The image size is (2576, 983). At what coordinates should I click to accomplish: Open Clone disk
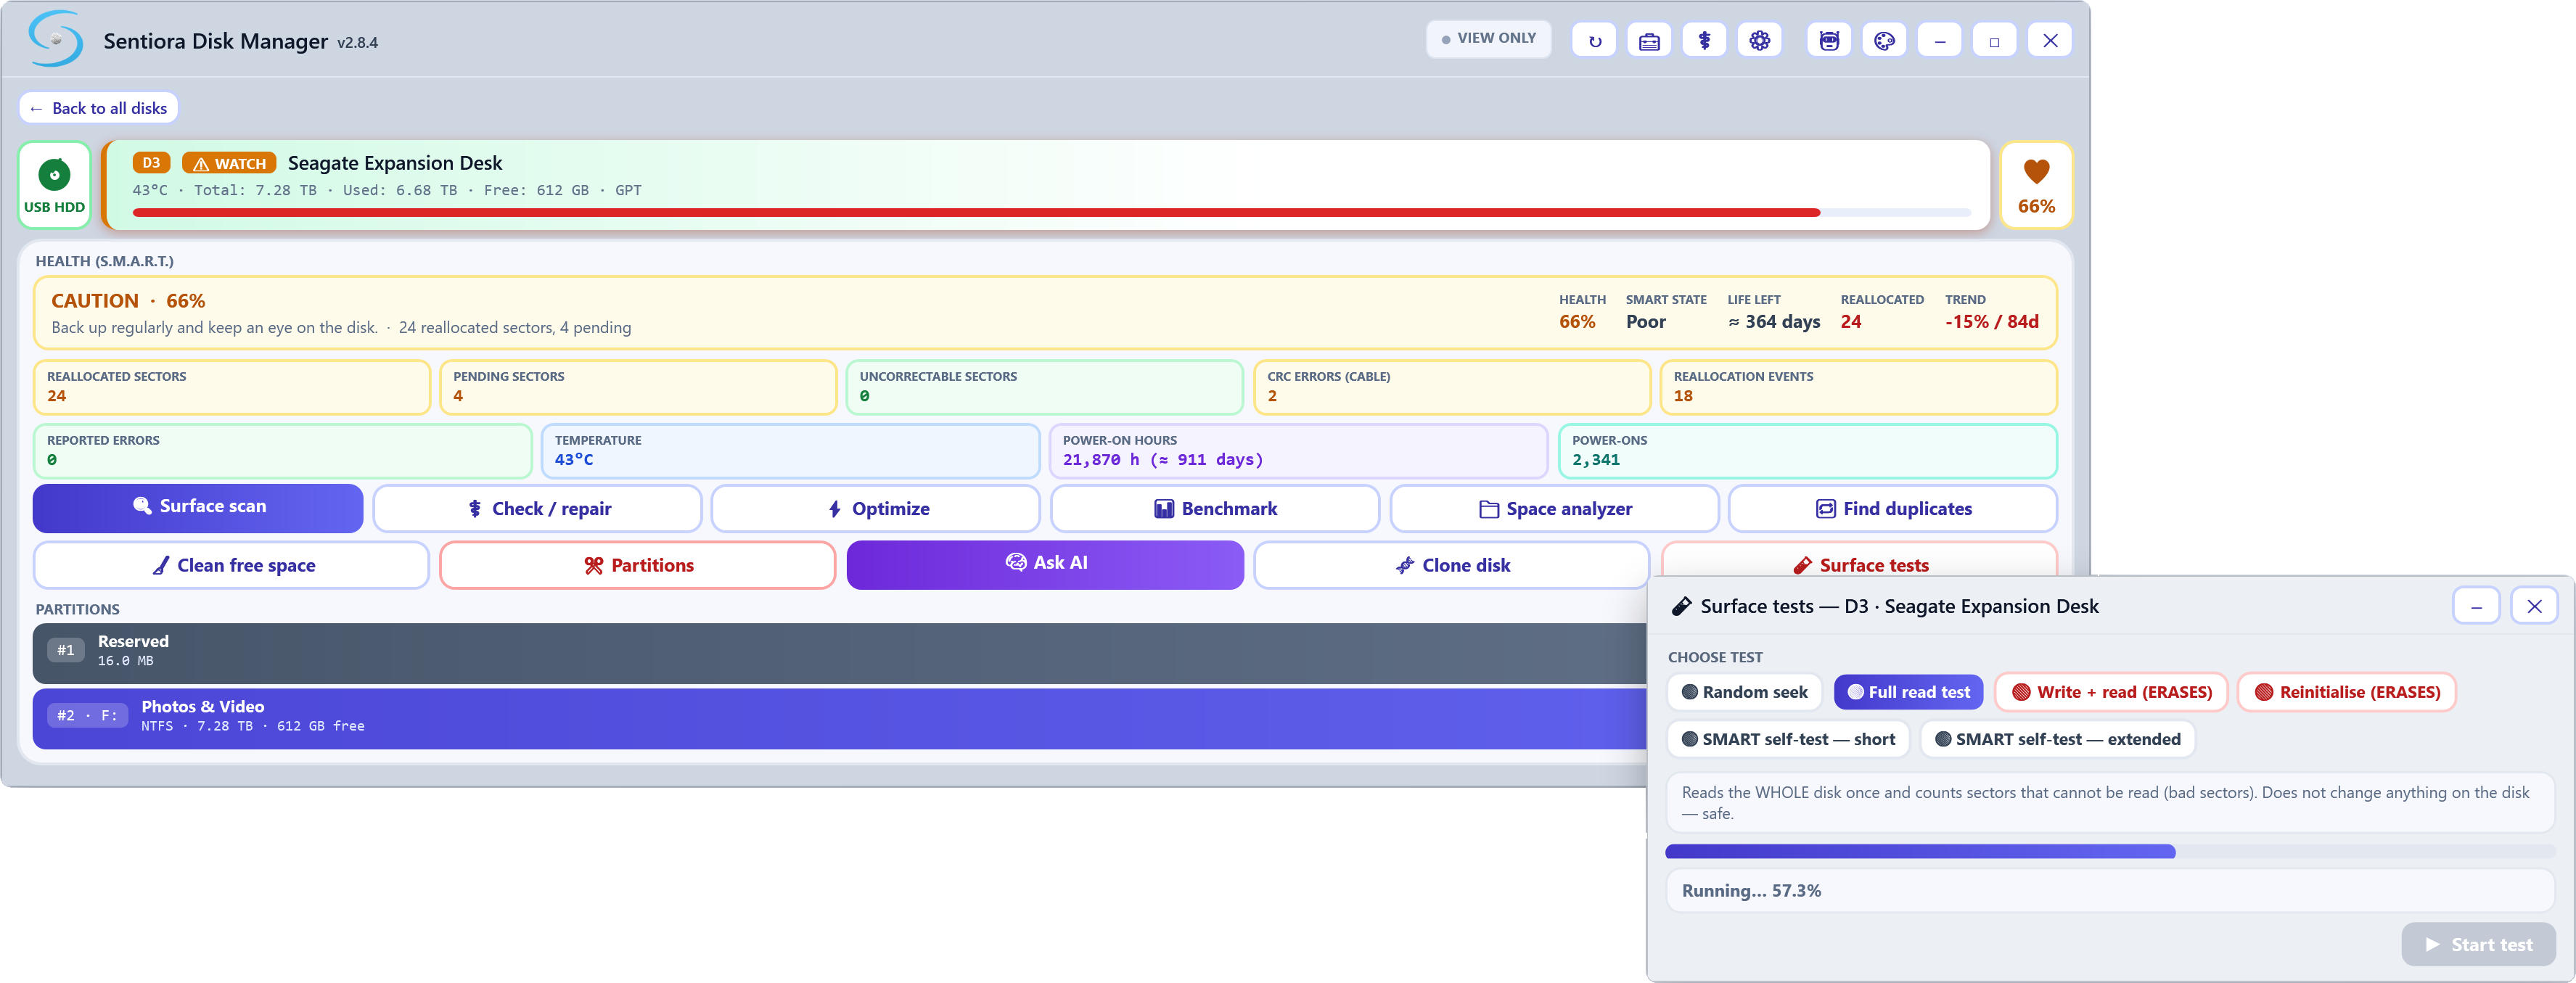point(1451,565)
